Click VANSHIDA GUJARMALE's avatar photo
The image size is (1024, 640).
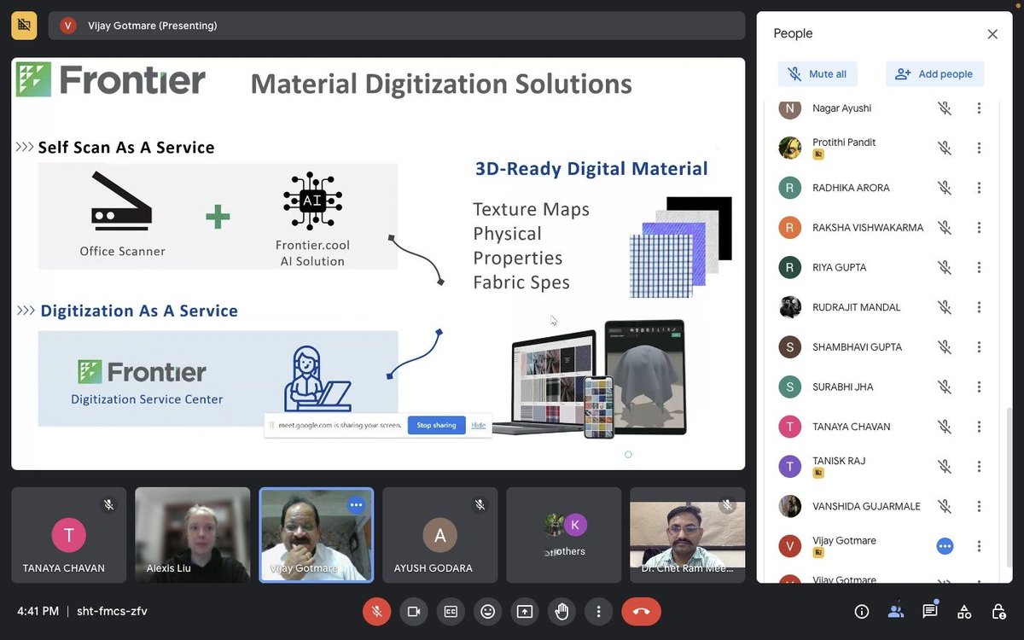click(x=790, y=506)
